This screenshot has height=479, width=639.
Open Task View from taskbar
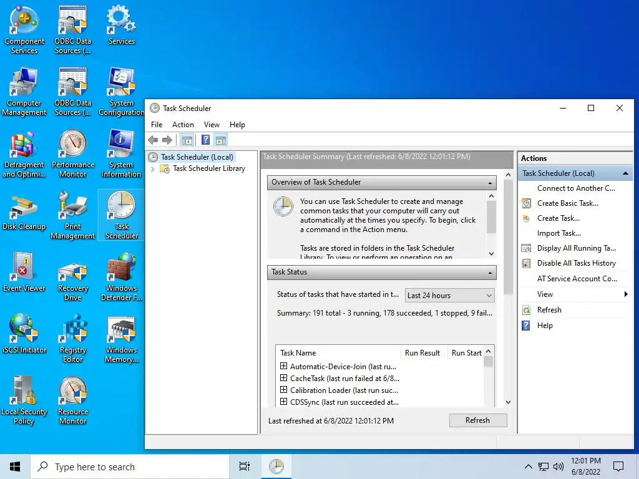245,467
